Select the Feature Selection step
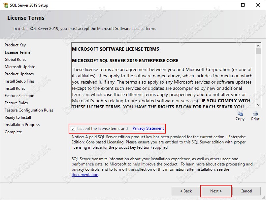The height and width of the screenshot is (200, 266). coord(19,96)
